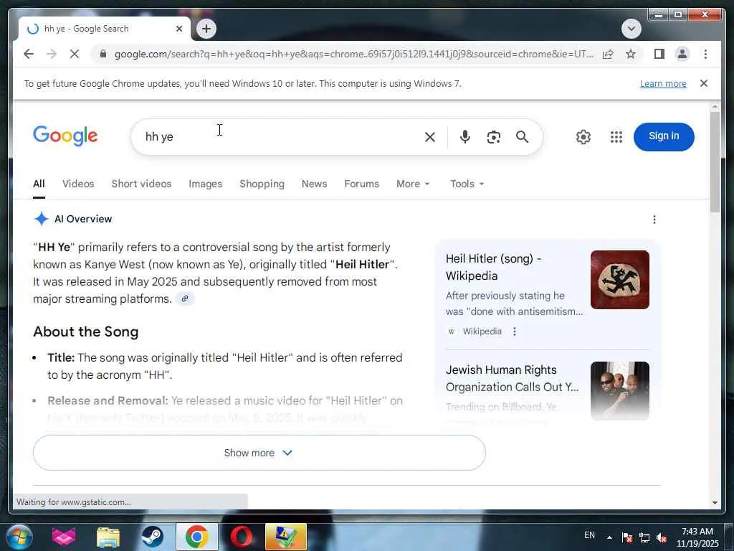Open the Learn more link
Screen dimensions: 734x551
(663, 83)
